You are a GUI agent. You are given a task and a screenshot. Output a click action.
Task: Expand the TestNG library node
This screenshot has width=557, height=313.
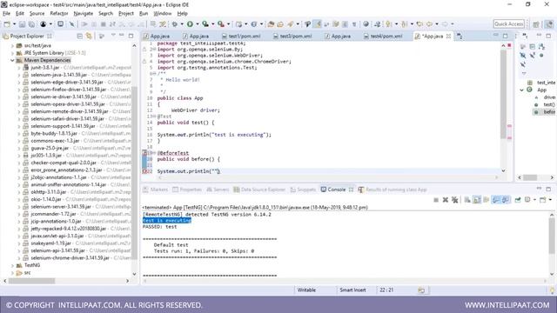click(x=12, y=265)
